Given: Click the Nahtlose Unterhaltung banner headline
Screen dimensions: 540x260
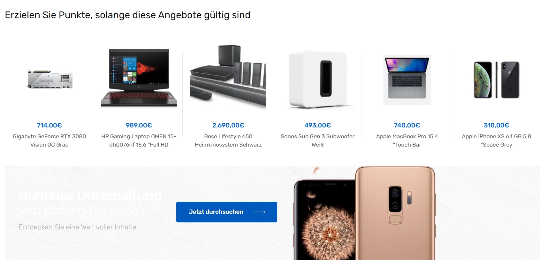Looking at the screenshot, I should coord(90,203).
